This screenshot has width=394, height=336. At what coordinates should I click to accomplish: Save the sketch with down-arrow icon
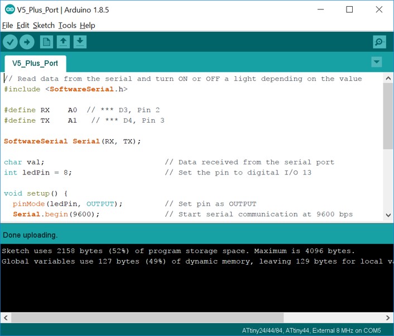80,42
